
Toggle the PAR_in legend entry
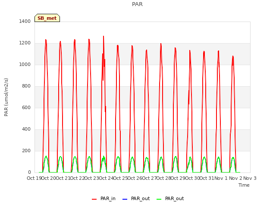tap(103, 198)
